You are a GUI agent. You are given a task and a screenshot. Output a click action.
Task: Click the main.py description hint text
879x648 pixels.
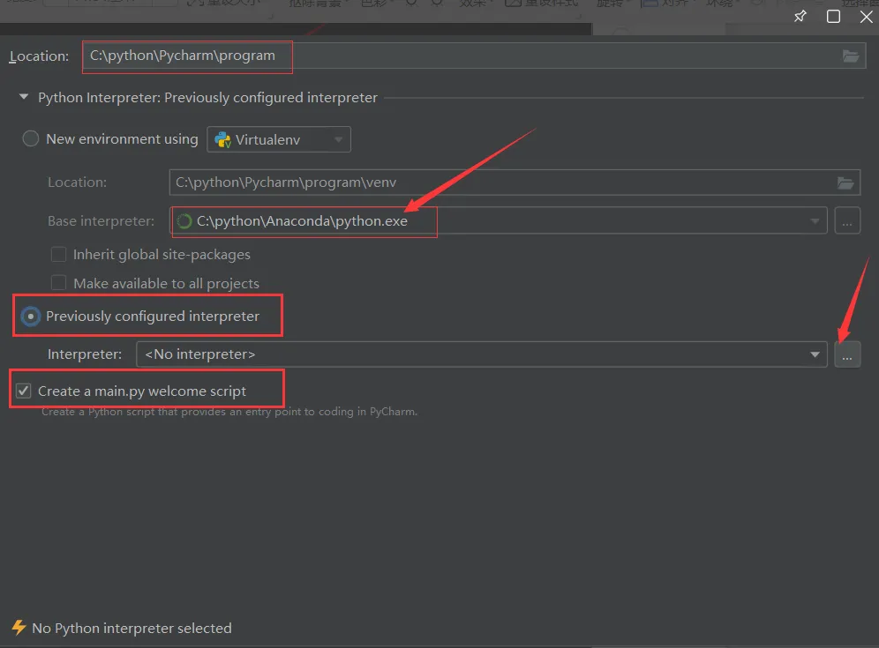click(229, 412)
